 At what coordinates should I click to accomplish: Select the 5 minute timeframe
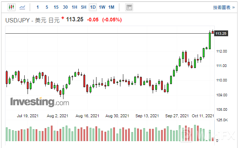tap(46, 7)
